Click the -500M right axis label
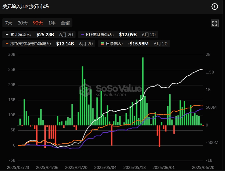Screen dimensions: 225x171 [212, 143]
